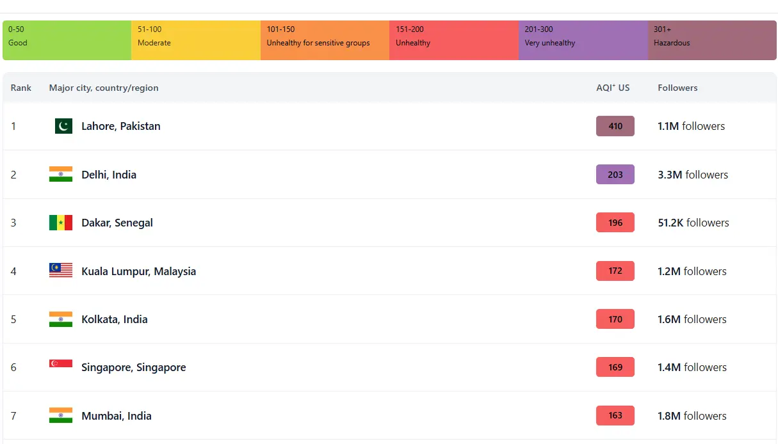Click the AQI badge showing 172

click(615, 271)
